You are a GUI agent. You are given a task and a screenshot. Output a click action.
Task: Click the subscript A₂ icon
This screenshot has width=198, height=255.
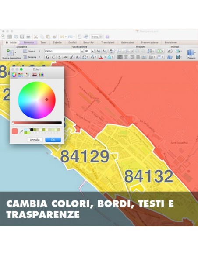coord(78,57)
